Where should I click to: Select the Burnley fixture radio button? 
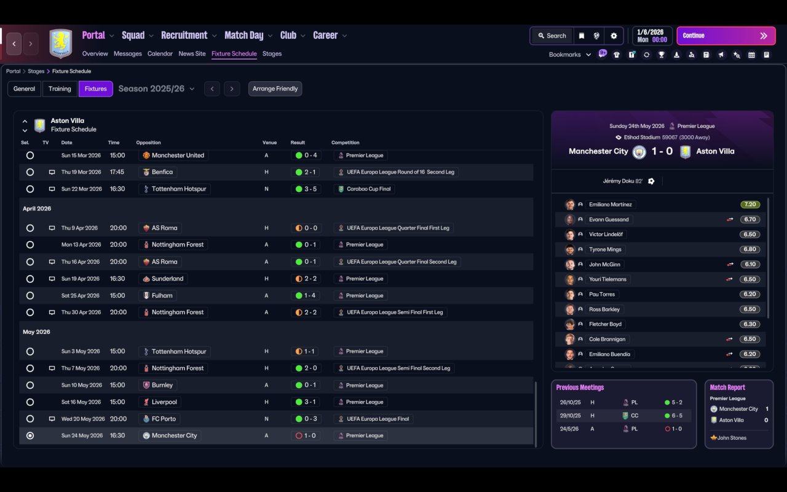click(x=30, y=386)
